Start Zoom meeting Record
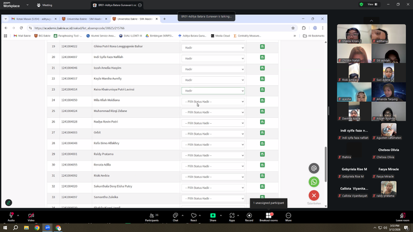The height and width of the screenshot is (232, 413). (x=249, y=217)
